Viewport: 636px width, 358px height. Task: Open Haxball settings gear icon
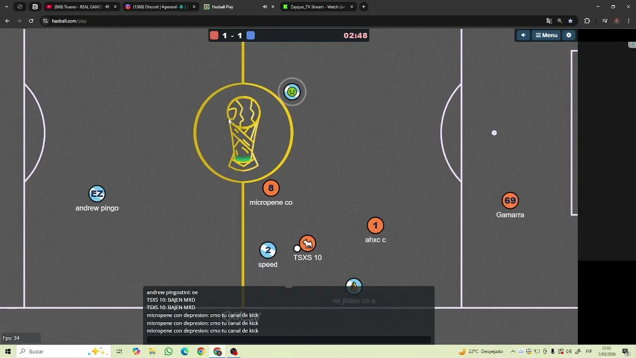tap(569, 35)
